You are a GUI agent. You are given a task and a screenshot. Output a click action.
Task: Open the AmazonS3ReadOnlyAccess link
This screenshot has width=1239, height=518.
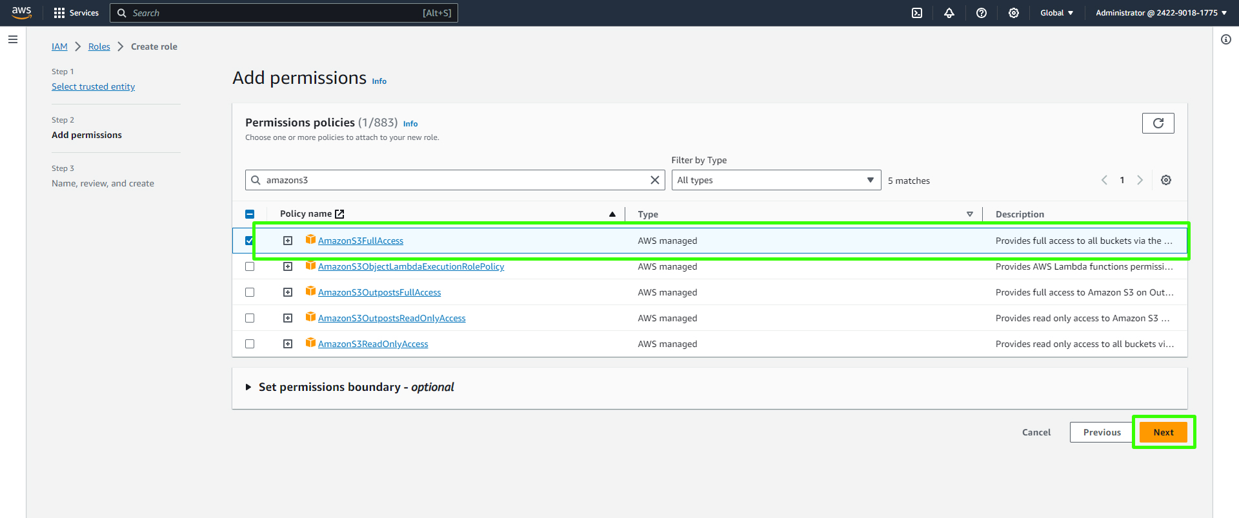373,344
